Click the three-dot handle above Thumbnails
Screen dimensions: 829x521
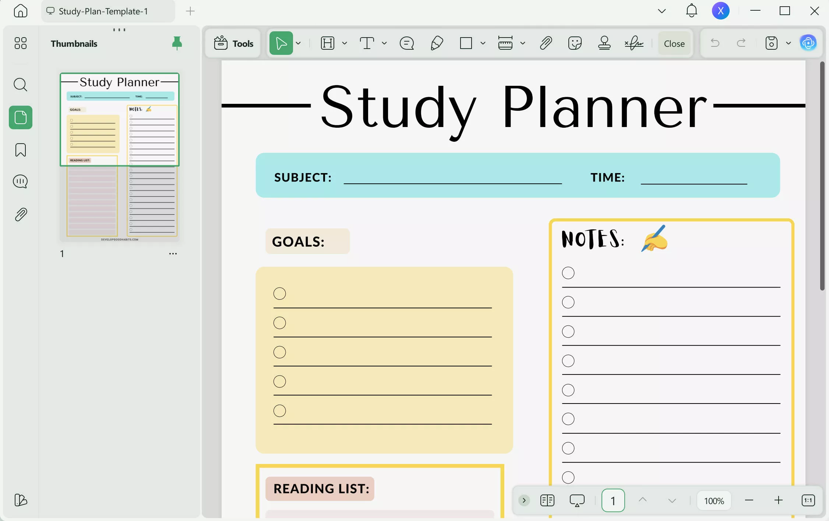click(119, 29)
